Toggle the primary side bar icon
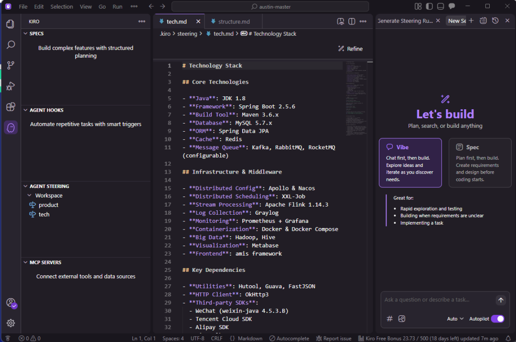This screenshot has width=516, height=342. click(x=429, y=6)
